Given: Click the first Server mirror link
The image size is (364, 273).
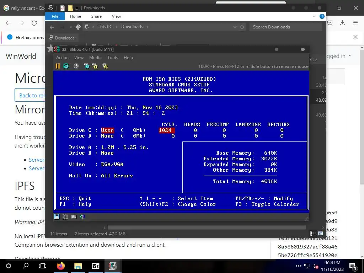Looking at the screenshot, I should point(37,160).
